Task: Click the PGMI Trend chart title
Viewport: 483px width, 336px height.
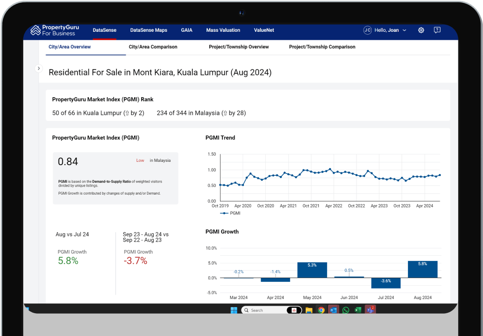Action: click(x=220, y=138)
